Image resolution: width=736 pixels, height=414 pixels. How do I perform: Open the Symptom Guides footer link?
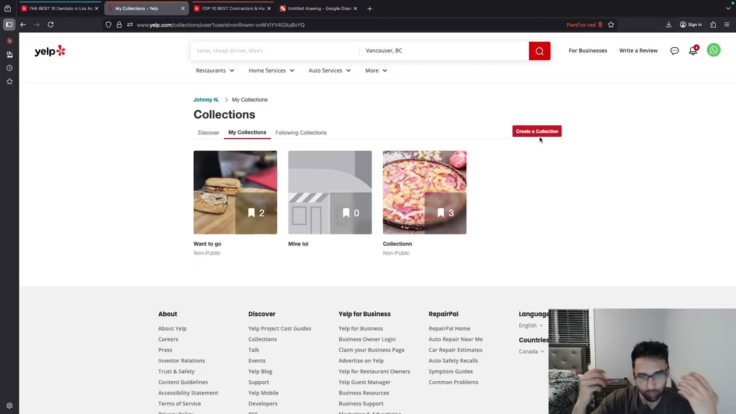(x=451, y=371)
